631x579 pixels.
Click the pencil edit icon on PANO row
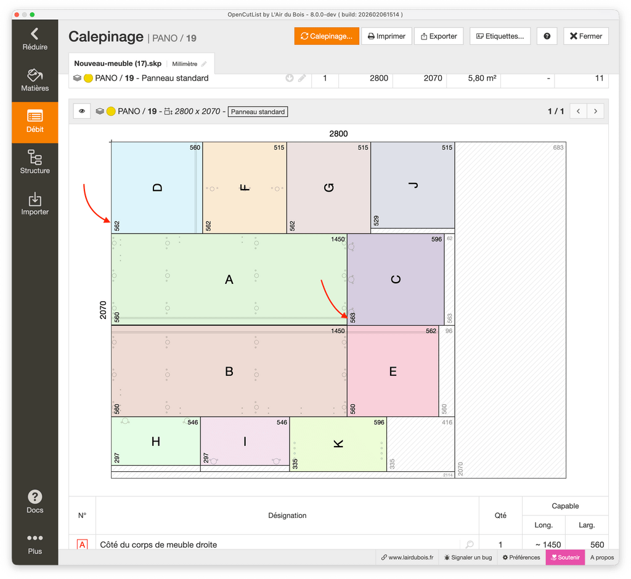(x=302, y=78)
